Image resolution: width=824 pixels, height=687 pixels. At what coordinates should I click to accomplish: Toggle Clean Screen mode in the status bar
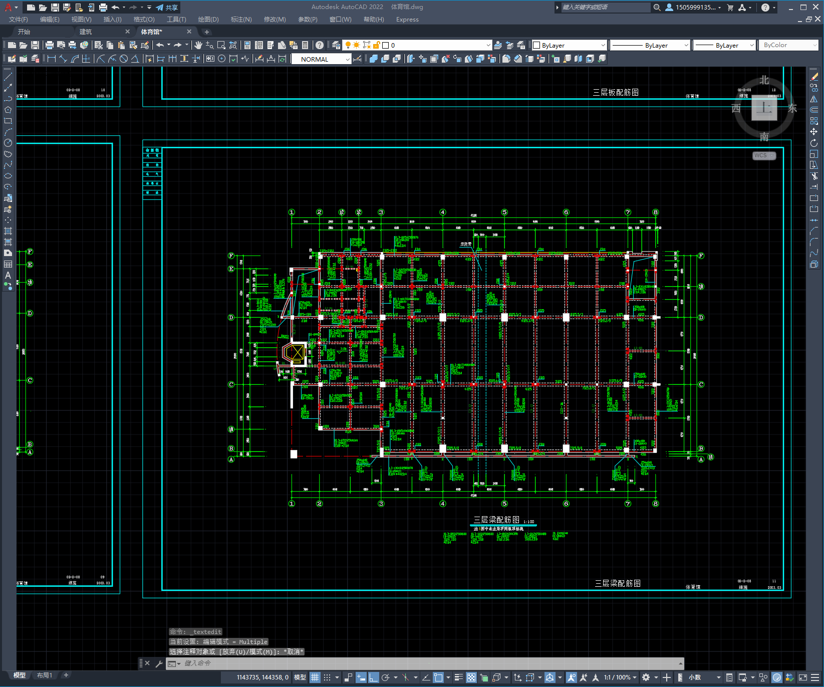[803, 677]
